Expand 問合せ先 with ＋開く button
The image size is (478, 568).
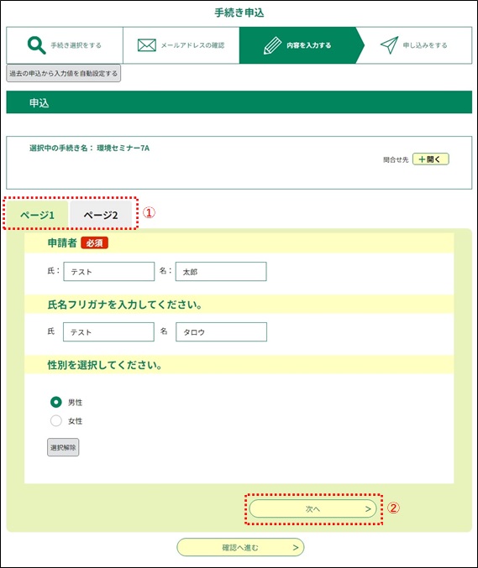pos(430,159)
